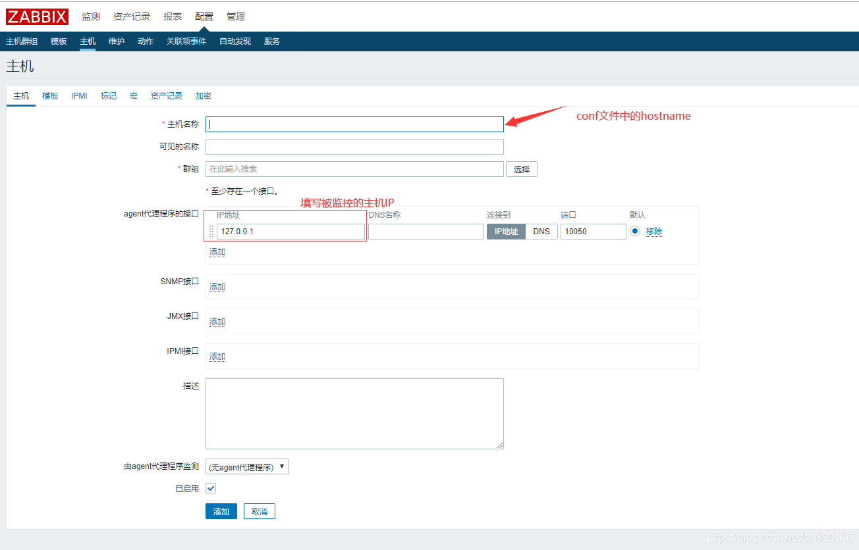Click 添加 in the IPMI接口 row
The image size is (859, 550).
pos(217,357)
